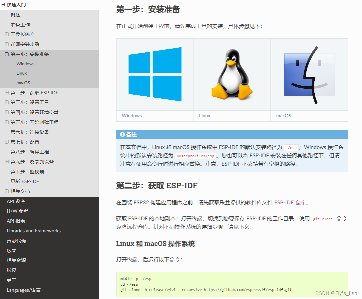
Task: Expand the 第四步：设置环境变量 item
Action: [7, 112]
